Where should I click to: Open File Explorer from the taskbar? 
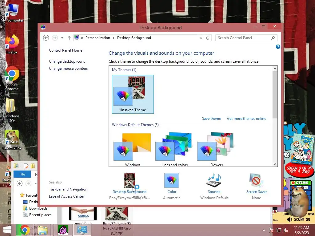tap(43, 230)
